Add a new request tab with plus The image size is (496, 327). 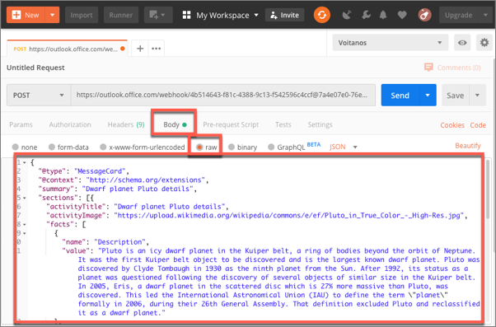click(140, 49)
